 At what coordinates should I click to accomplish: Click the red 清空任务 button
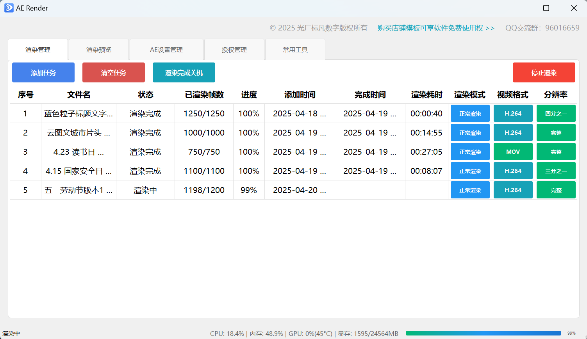[x=113, y=72]
